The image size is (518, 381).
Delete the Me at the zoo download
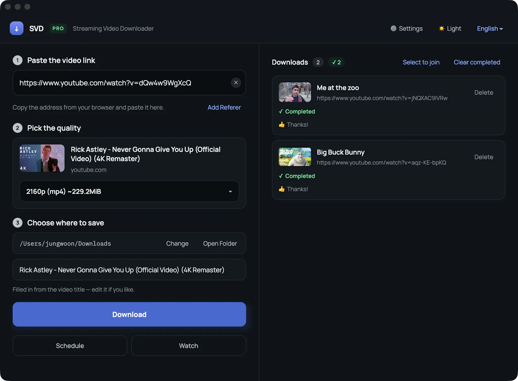[484, 93]
